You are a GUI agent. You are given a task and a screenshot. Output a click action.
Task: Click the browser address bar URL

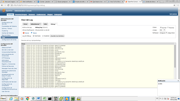(x=29, y=5)
